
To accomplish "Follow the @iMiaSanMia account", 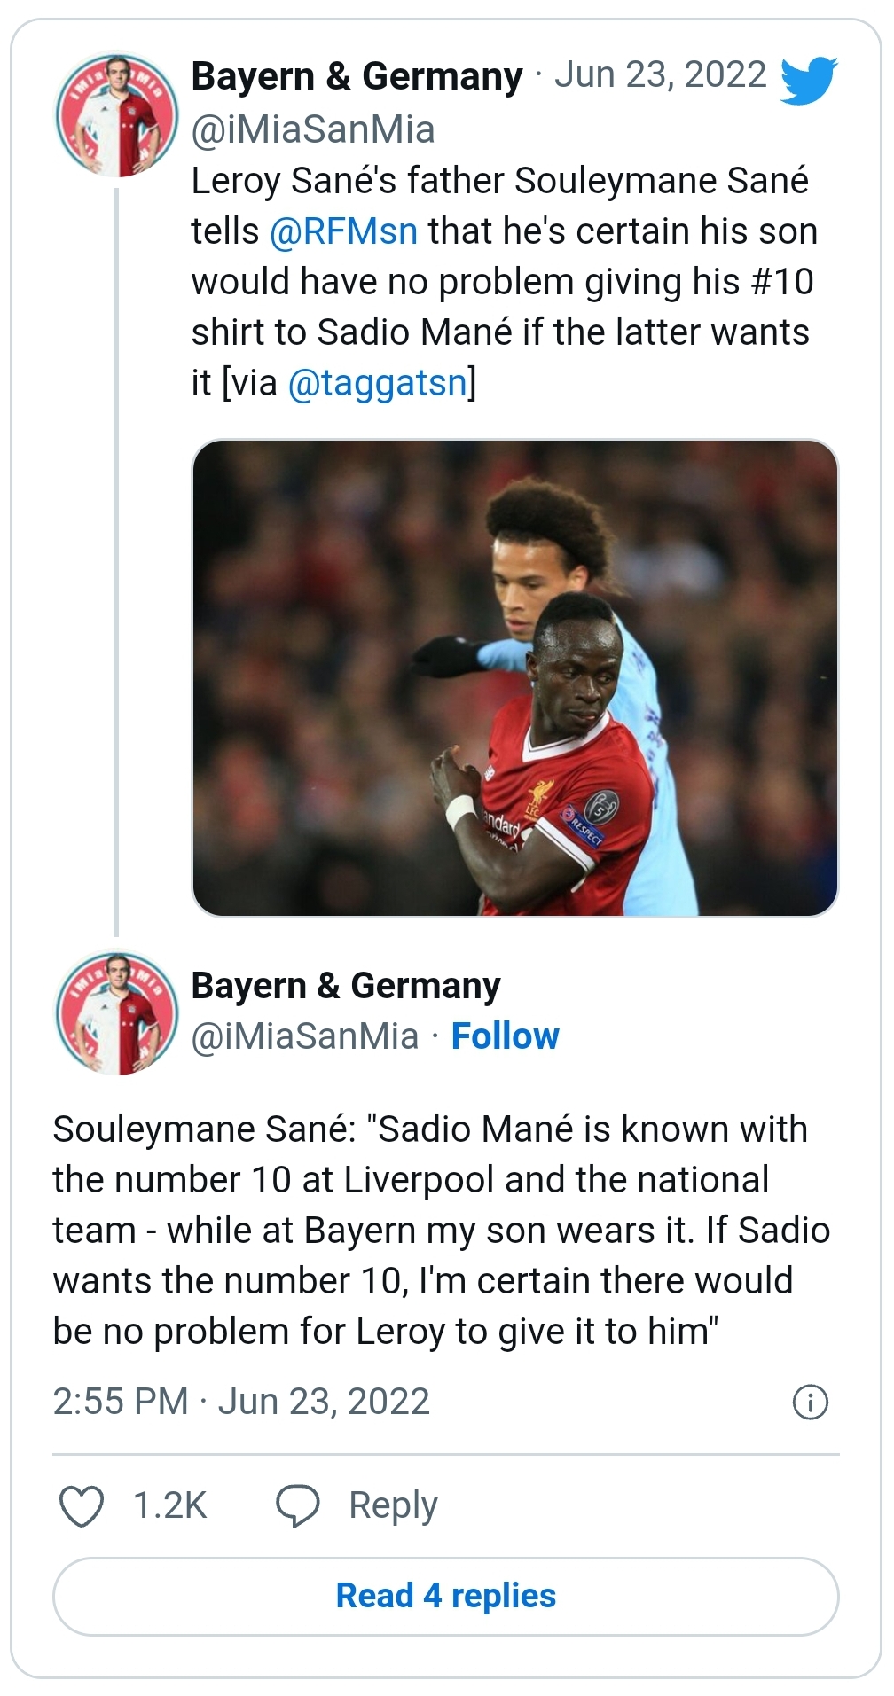I will click(x=505, y=1036).
